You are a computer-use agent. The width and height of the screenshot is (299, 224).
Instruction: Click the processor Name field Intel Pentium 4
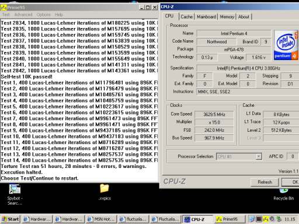(234, 33)
